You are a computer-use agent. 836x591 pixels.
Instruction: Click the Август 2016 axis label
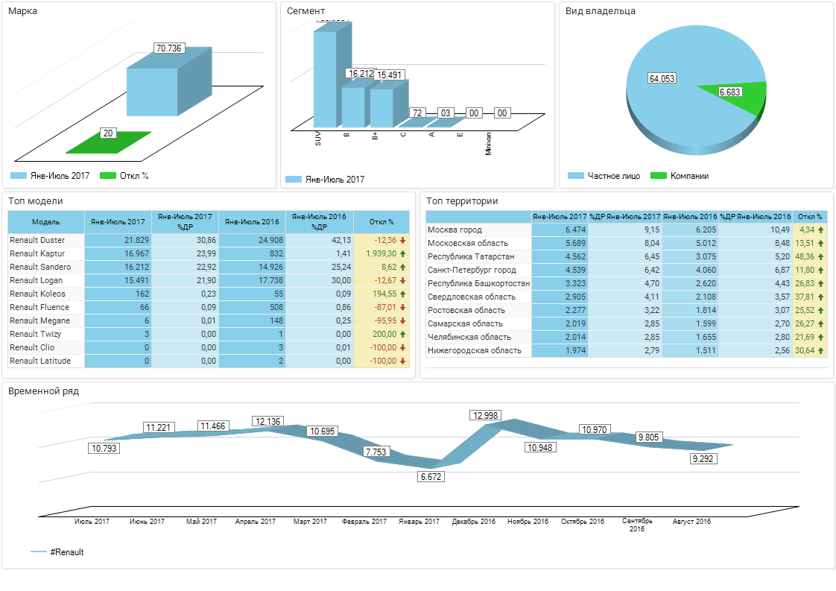click(x=691, y=521)
